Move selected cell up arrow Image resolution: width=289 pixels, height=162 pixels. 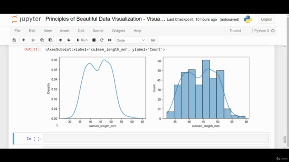click(61, 40)
